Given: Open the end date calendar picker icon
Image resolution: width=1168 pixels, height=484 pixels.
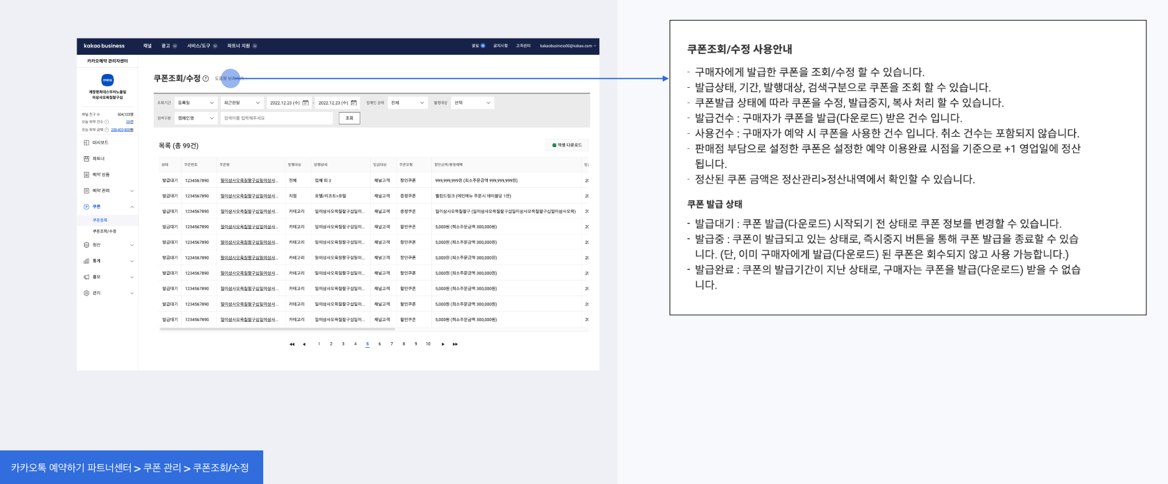Looking at the screenshot, I should tap(354, 103).
